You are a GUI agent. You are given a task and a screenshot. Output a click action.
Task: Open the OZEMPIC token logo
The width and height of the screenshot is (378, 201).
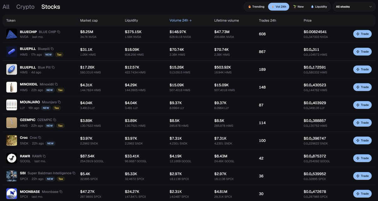click(12, 123)
